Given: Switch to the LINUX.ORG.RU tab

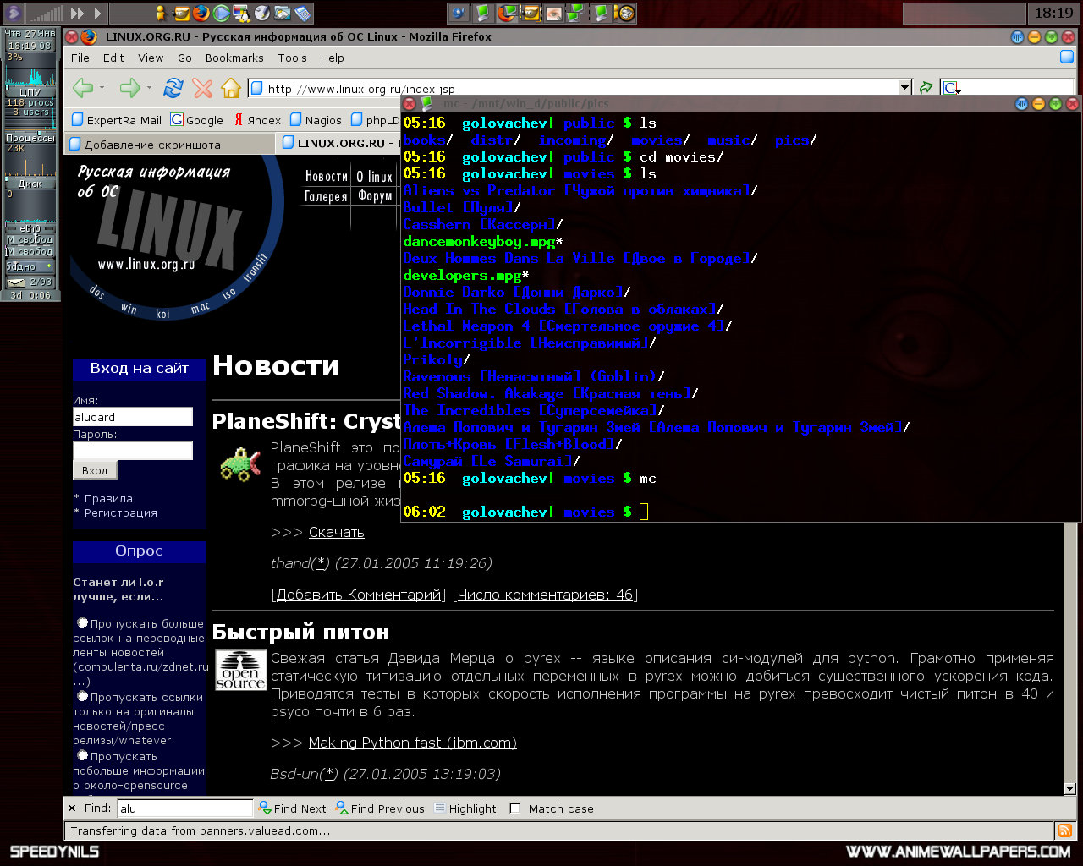Looking at the screenshot, I should pos(340,143).
